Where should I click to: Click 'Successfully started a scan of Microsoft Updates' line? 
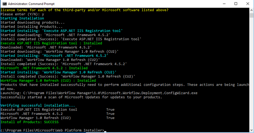(x=81, y=97)
